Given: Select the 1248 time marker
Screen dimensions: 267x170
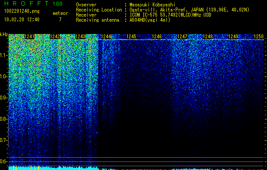Looking at the screenshot, I should tap(208, 37).
